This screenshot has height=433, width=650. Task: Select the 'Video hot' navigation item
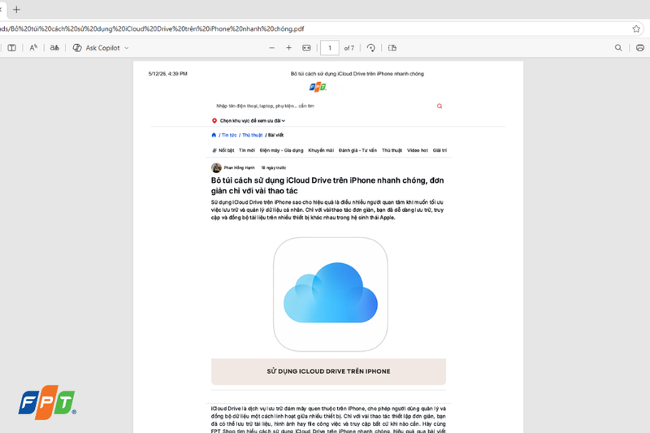(418, 150)
